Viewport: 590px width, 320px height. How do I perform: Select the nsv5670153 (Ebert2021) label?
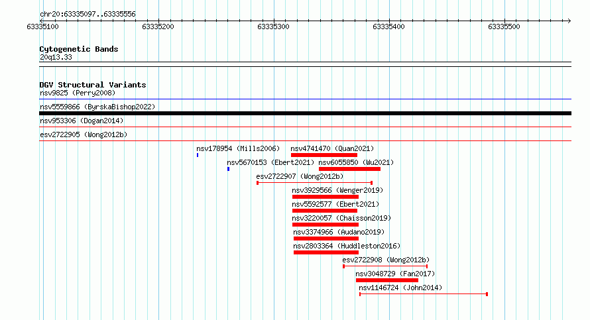pyautogui.click(x=270, y=162)
